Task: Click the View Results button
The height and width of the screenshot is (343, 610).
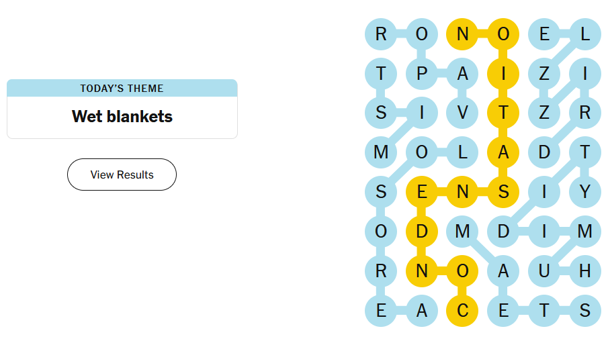Action: [122, 175]
